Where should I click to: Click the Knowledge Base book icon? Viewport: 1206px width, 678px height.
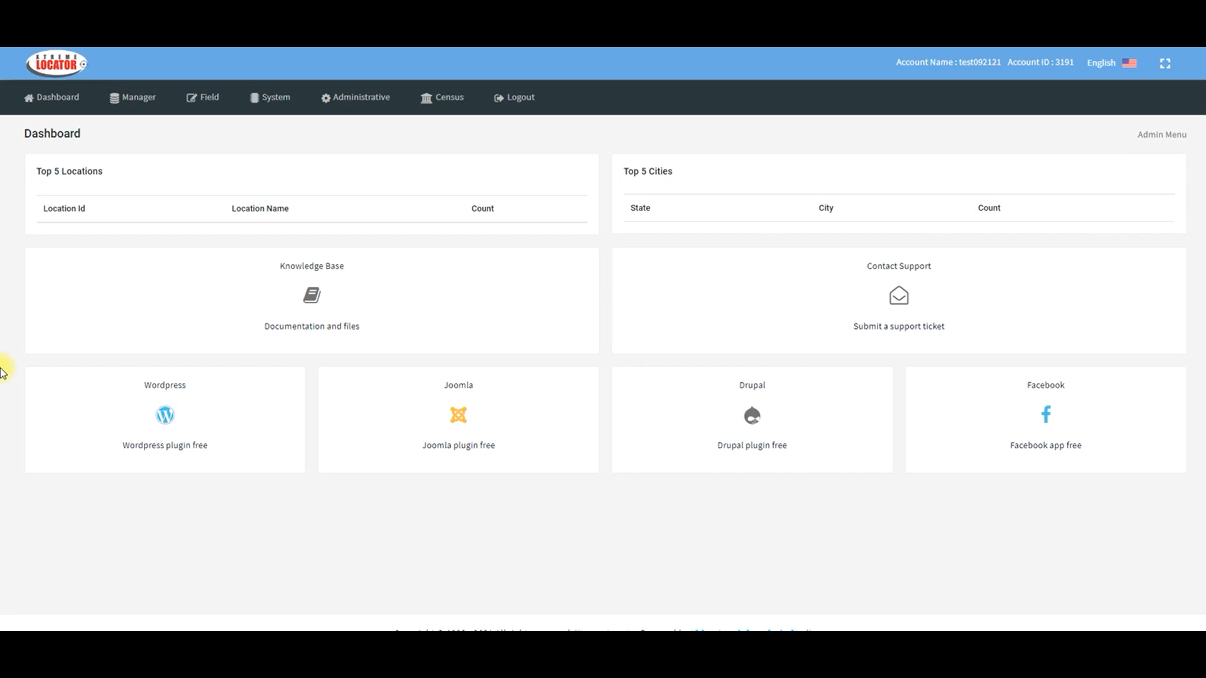point(312,295)
